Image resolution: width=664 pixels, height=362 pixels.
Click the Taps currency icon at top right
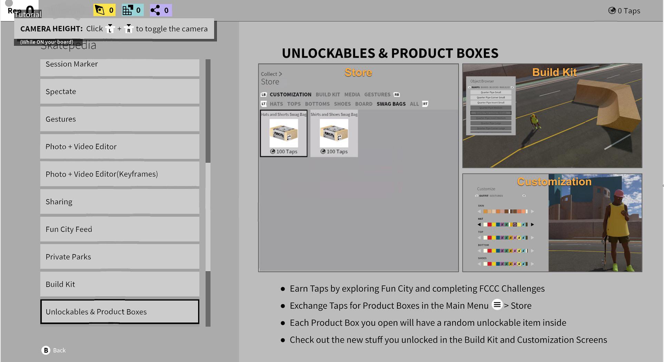612,11
